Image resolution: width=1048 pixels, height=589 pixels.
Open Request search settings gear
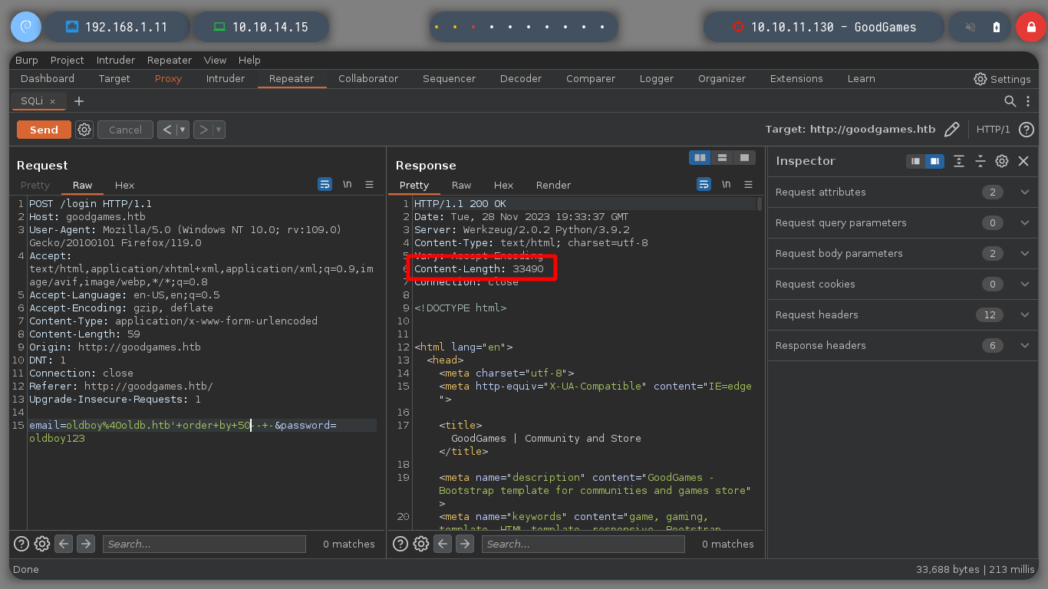pyautogui.click(x=42, y=544)
